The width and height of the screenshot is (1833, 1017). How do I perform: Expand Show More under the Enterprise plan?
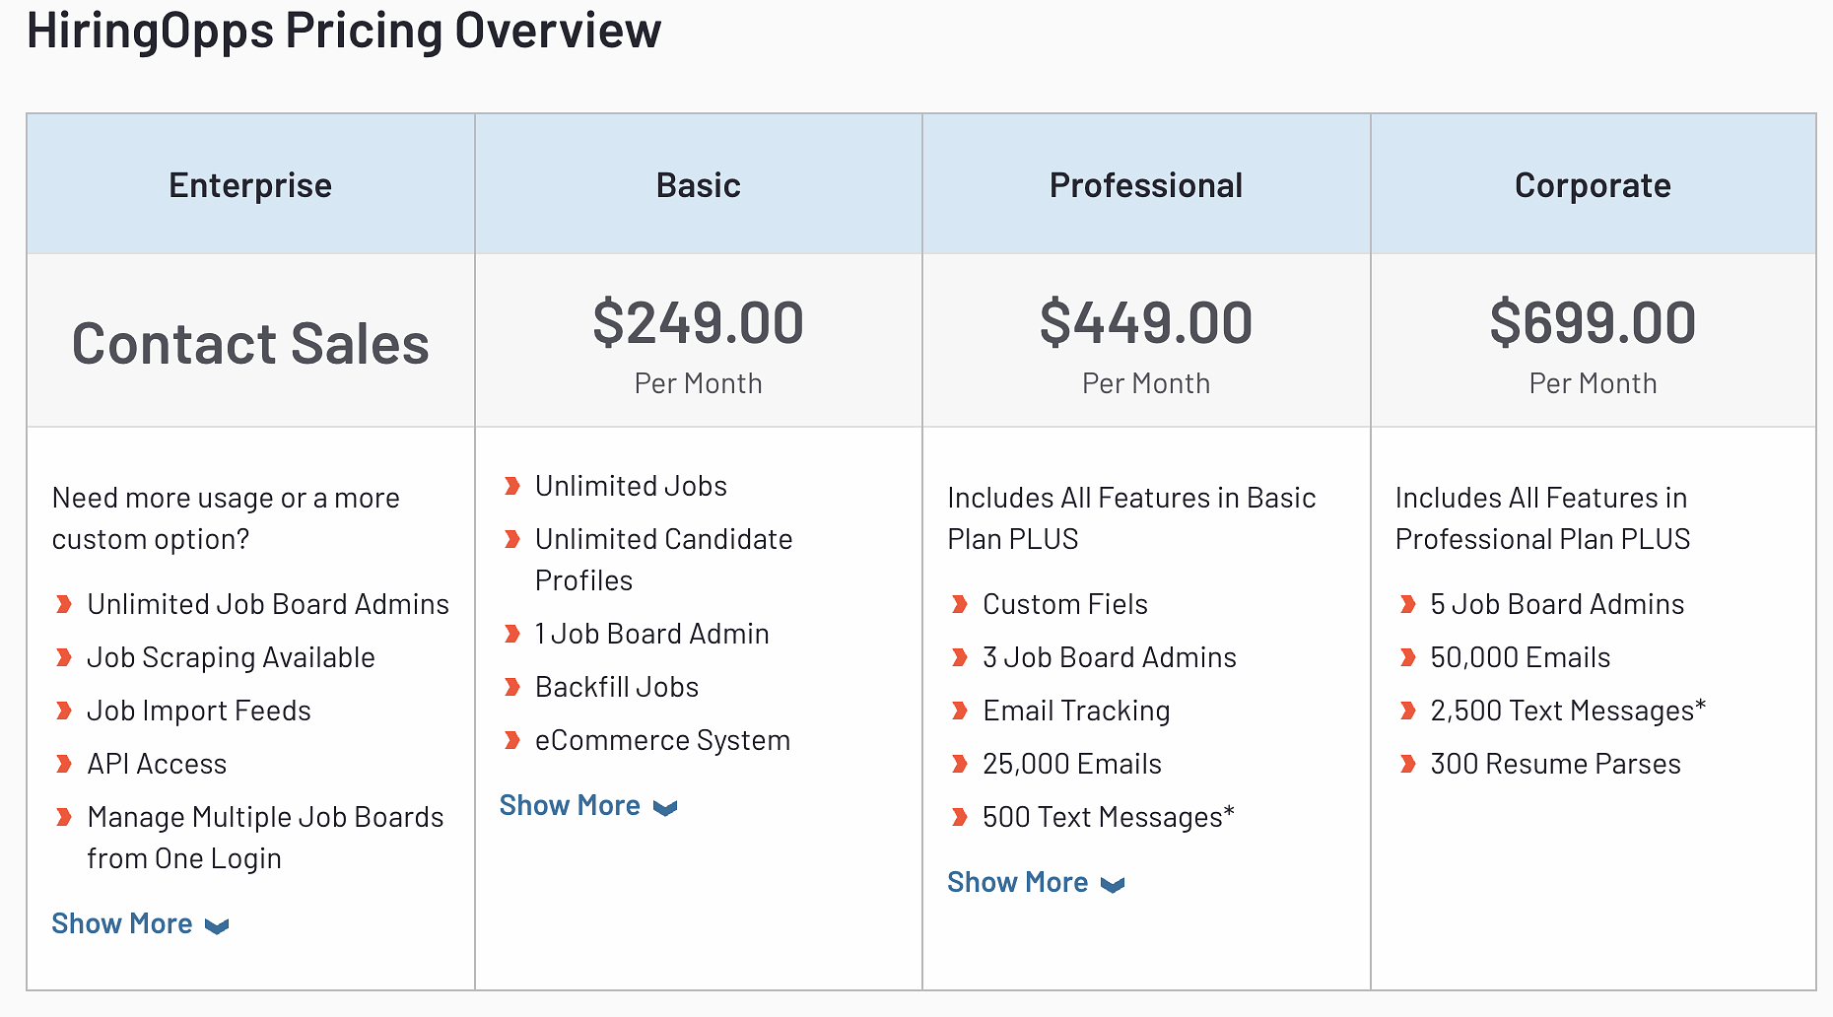122,923
